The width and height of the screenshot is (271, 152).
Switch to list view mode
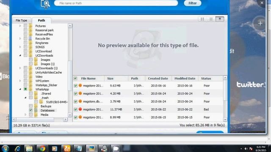pos(211,19)
